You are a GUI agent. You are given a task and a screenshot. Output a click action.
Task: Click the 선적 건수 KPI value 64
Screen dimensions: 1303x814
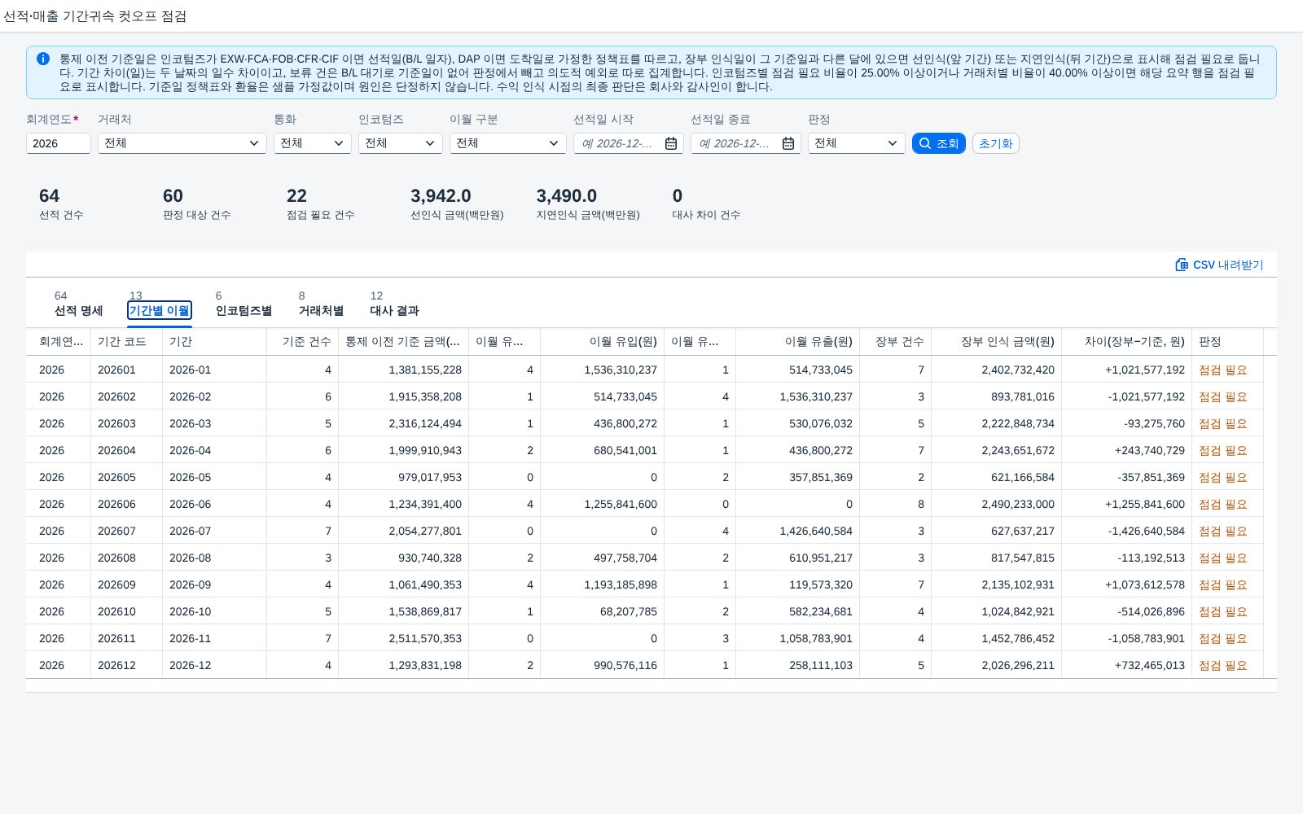click(x=49, y=195)
